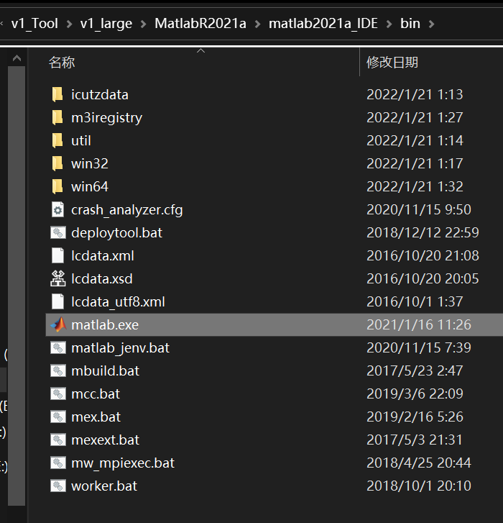Screen dimensions: 503x523
Task: Select the win32 folder name
Action: (90, 164)
